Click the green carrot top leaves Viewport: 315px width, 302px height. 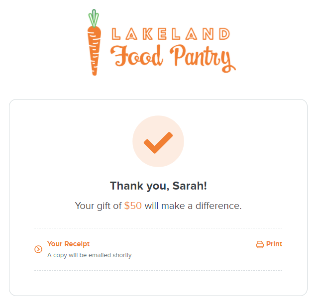[94, 18]
